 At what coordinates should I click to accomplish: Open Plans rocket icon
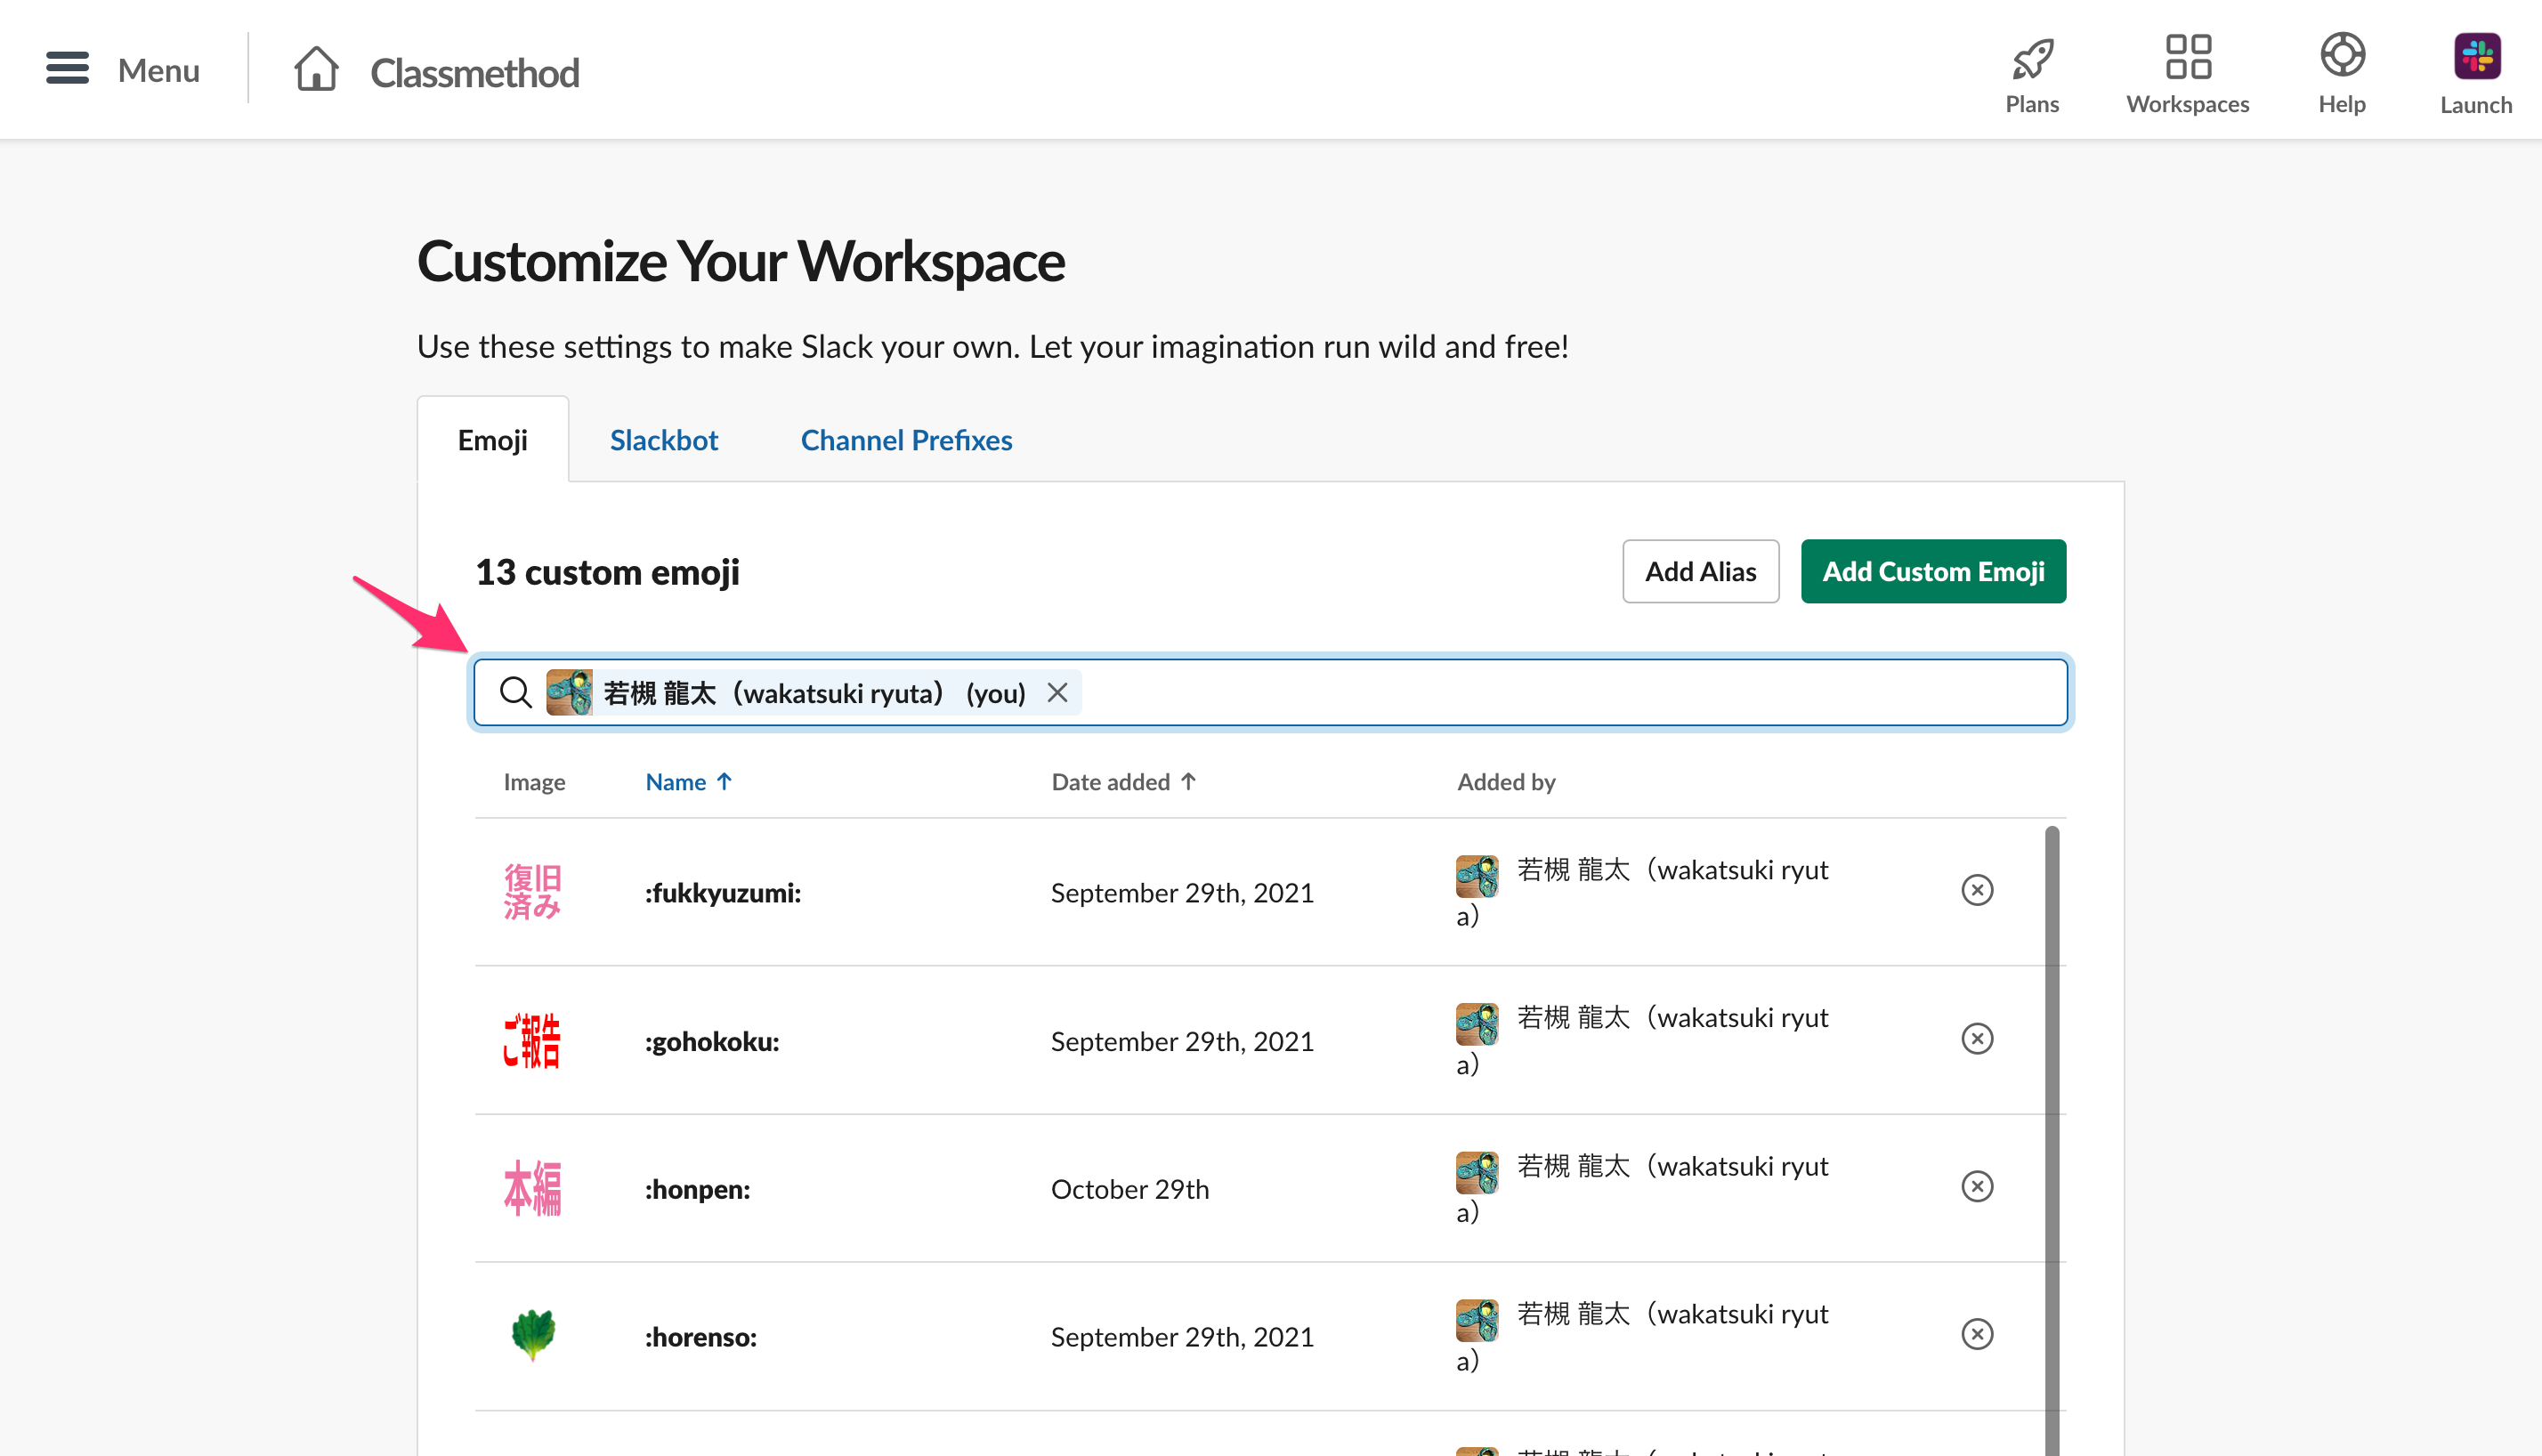[2032, 58]
